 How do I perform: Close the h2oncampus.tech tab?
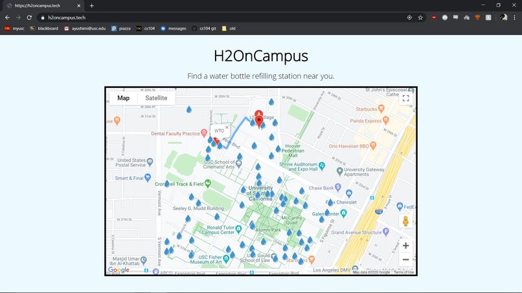(79, 6)
